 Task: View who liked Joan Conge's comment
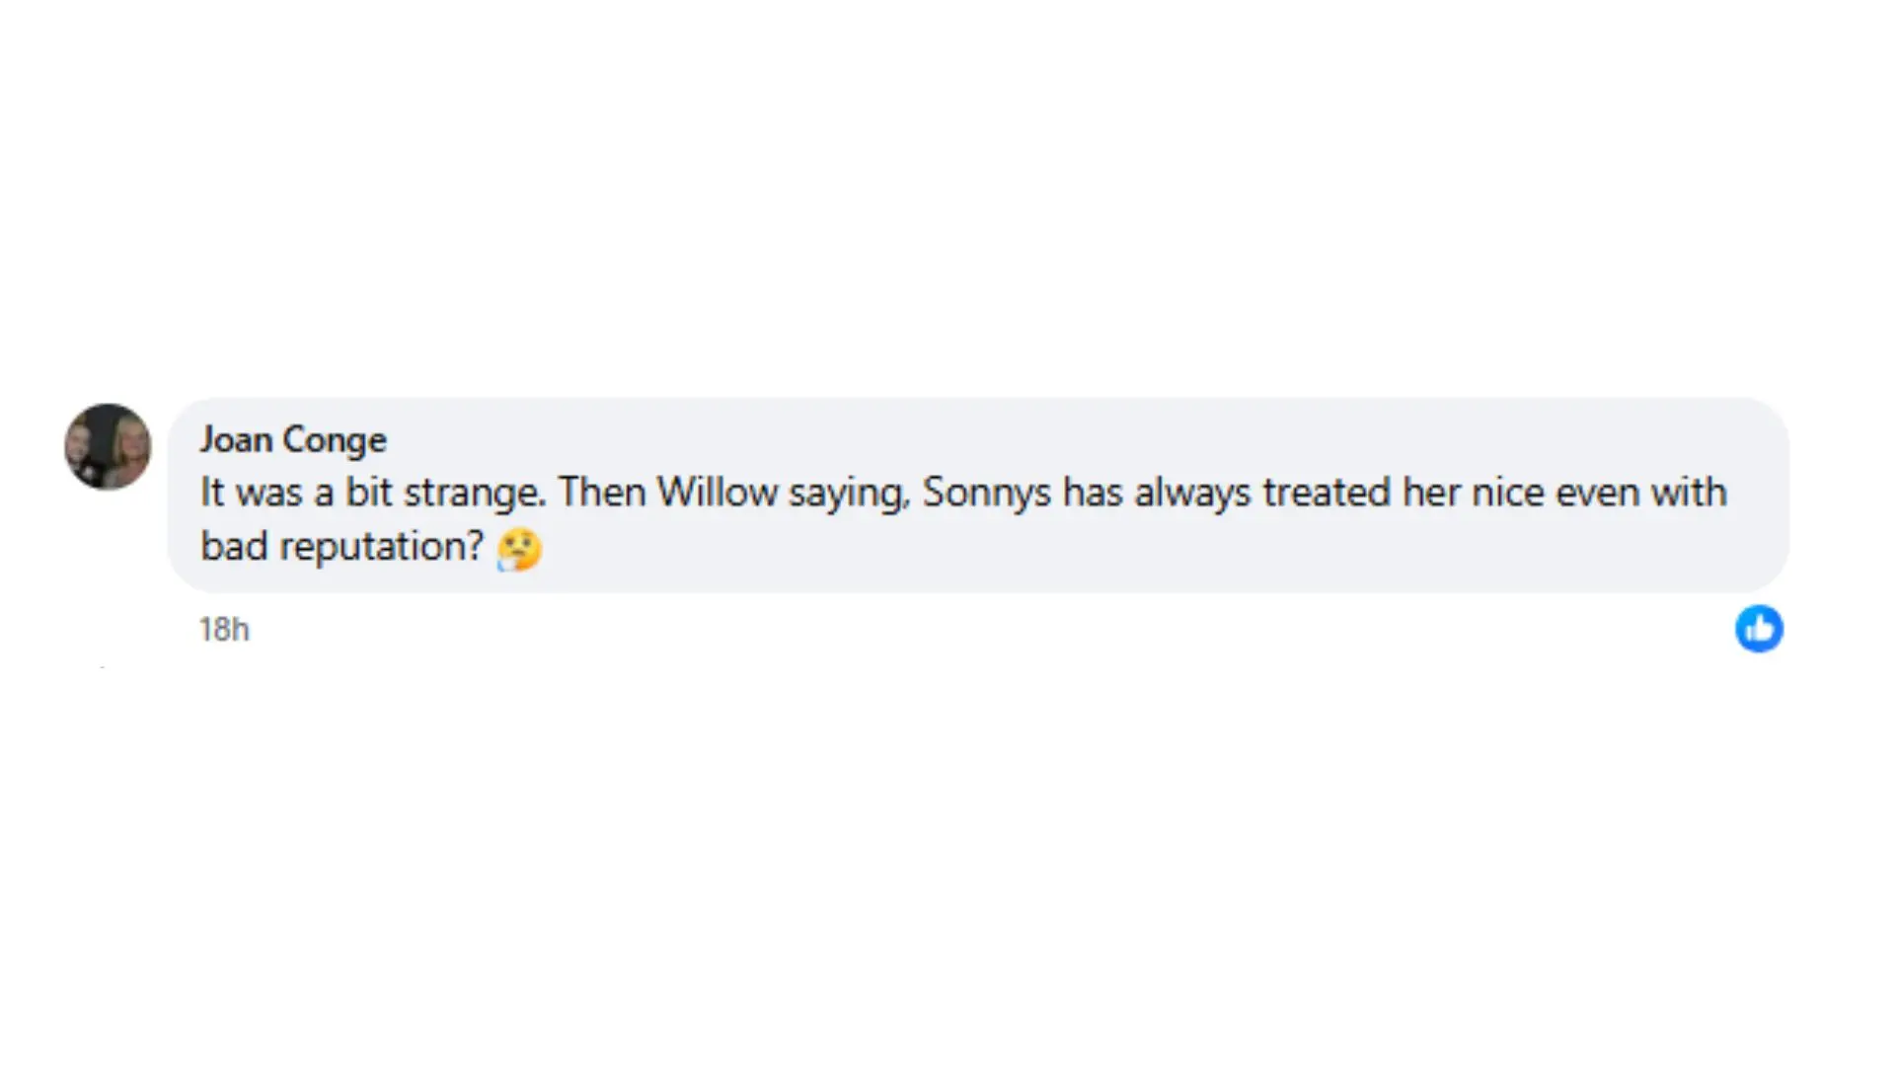(1759, 629)
